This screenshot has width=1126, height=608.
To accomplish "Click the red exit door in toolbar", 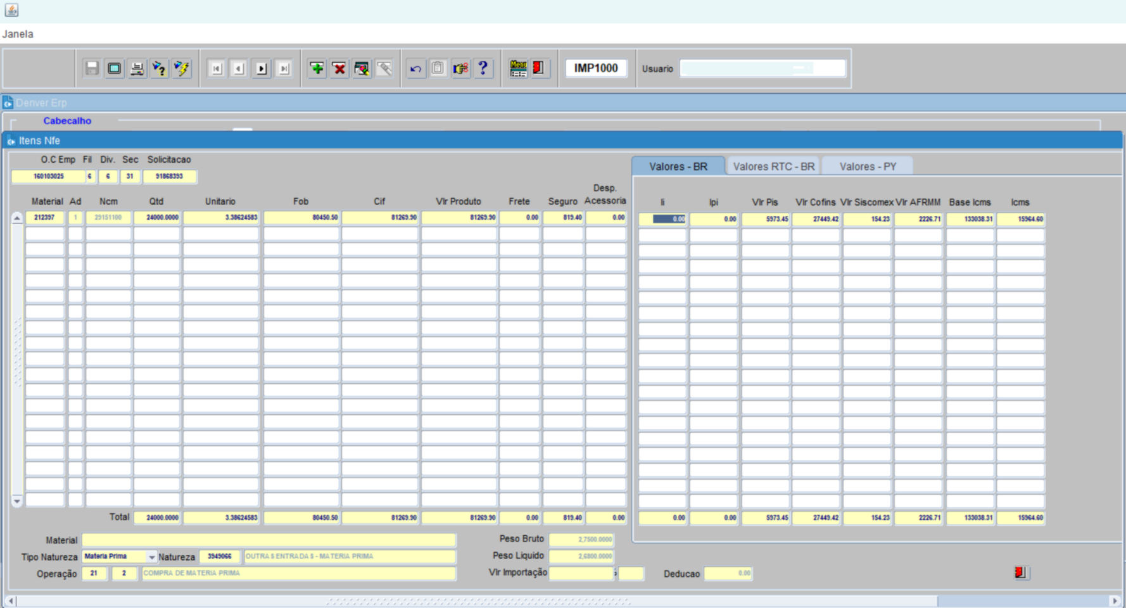I will pyautogui.click(x=538, y=68).
